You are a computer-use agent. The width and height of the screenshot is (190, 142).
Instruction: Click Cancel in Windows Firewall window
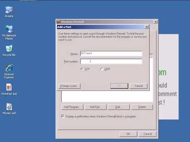(x=148, y=134)
